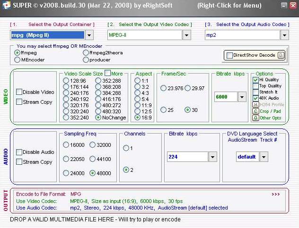299x228 pixels.
Task: Click the DROP A VALID MULTIMEDIA FILE area
Action: (95, 220)
